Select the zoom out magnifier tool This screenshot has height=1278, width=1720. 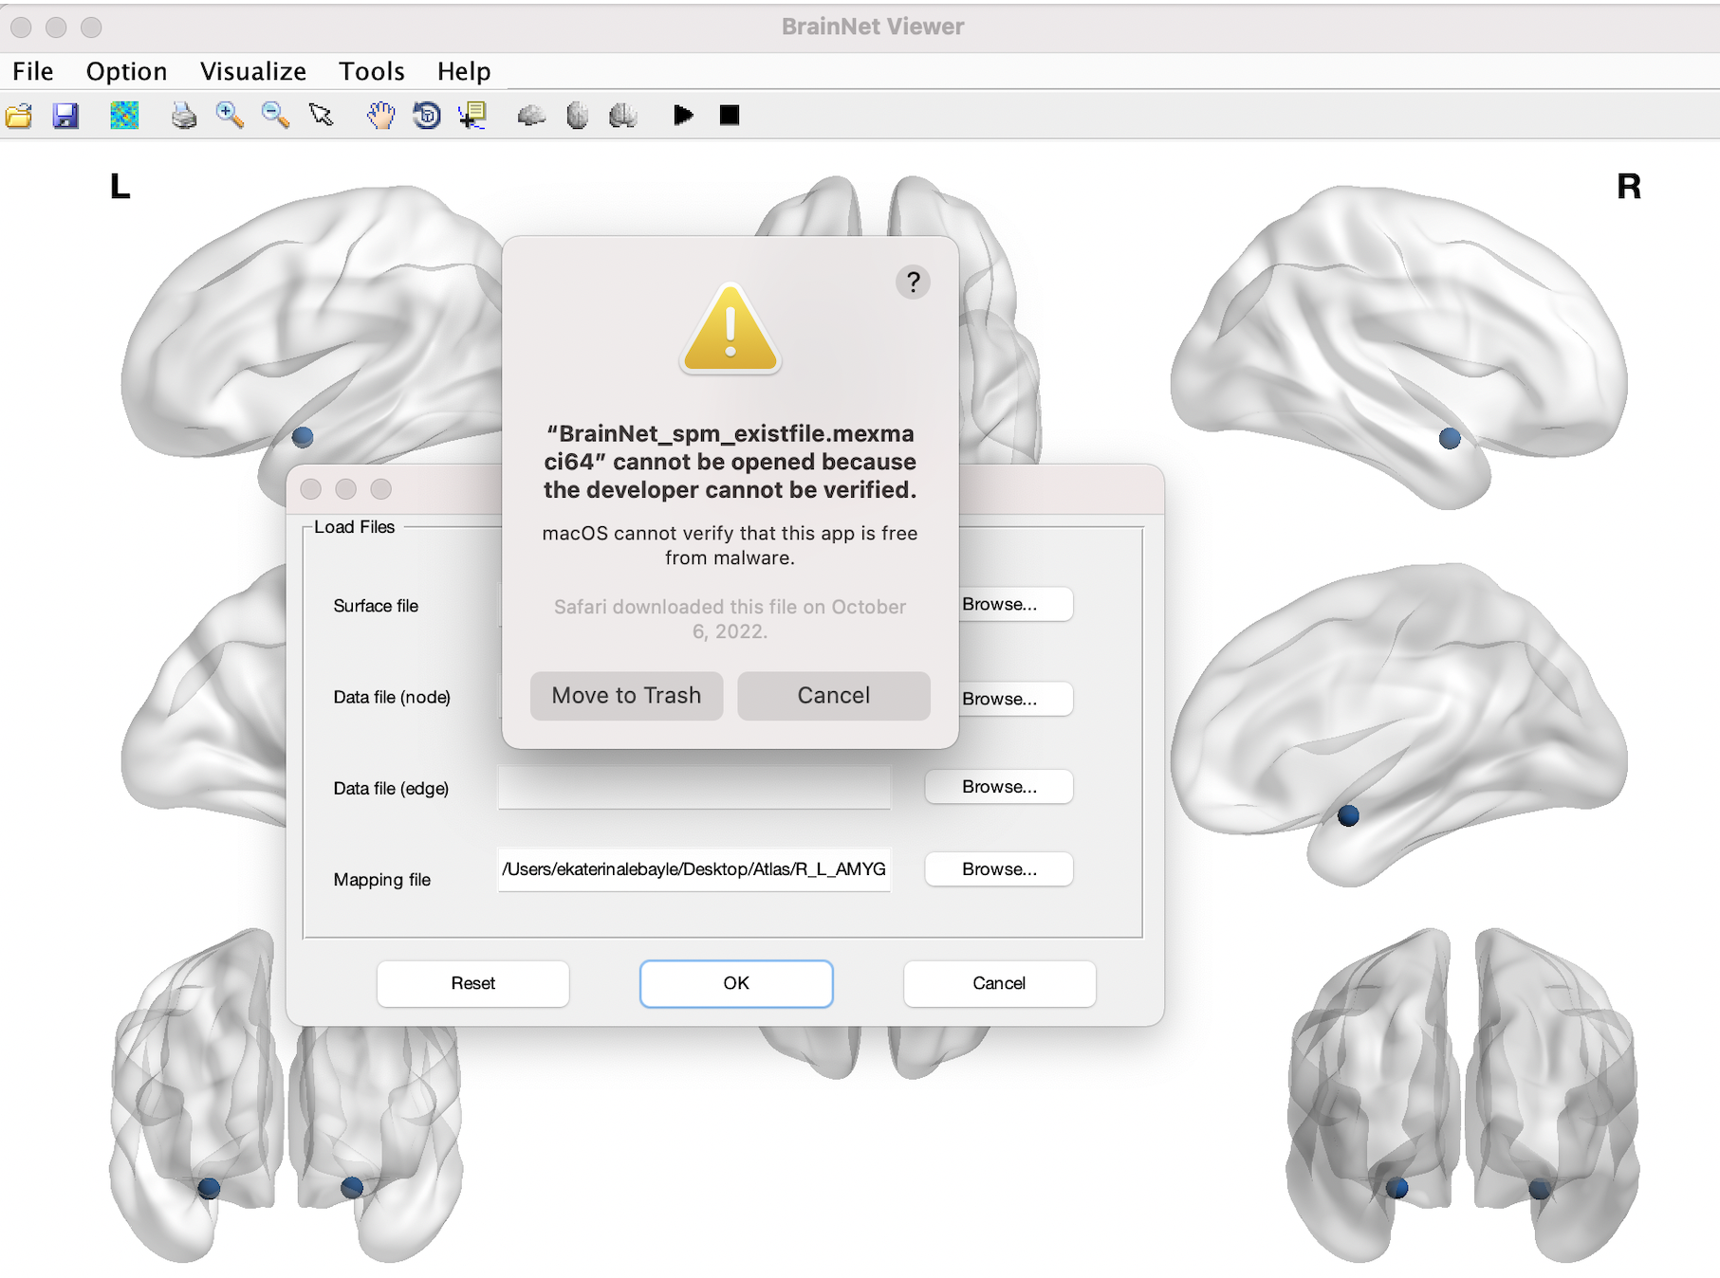click(275, 116)
